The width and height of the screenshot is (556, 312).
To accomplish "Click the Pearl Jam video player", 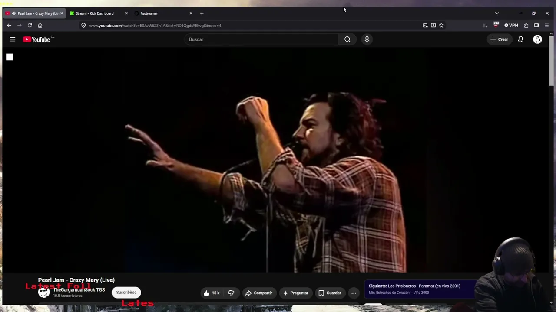I will (275, 160).
